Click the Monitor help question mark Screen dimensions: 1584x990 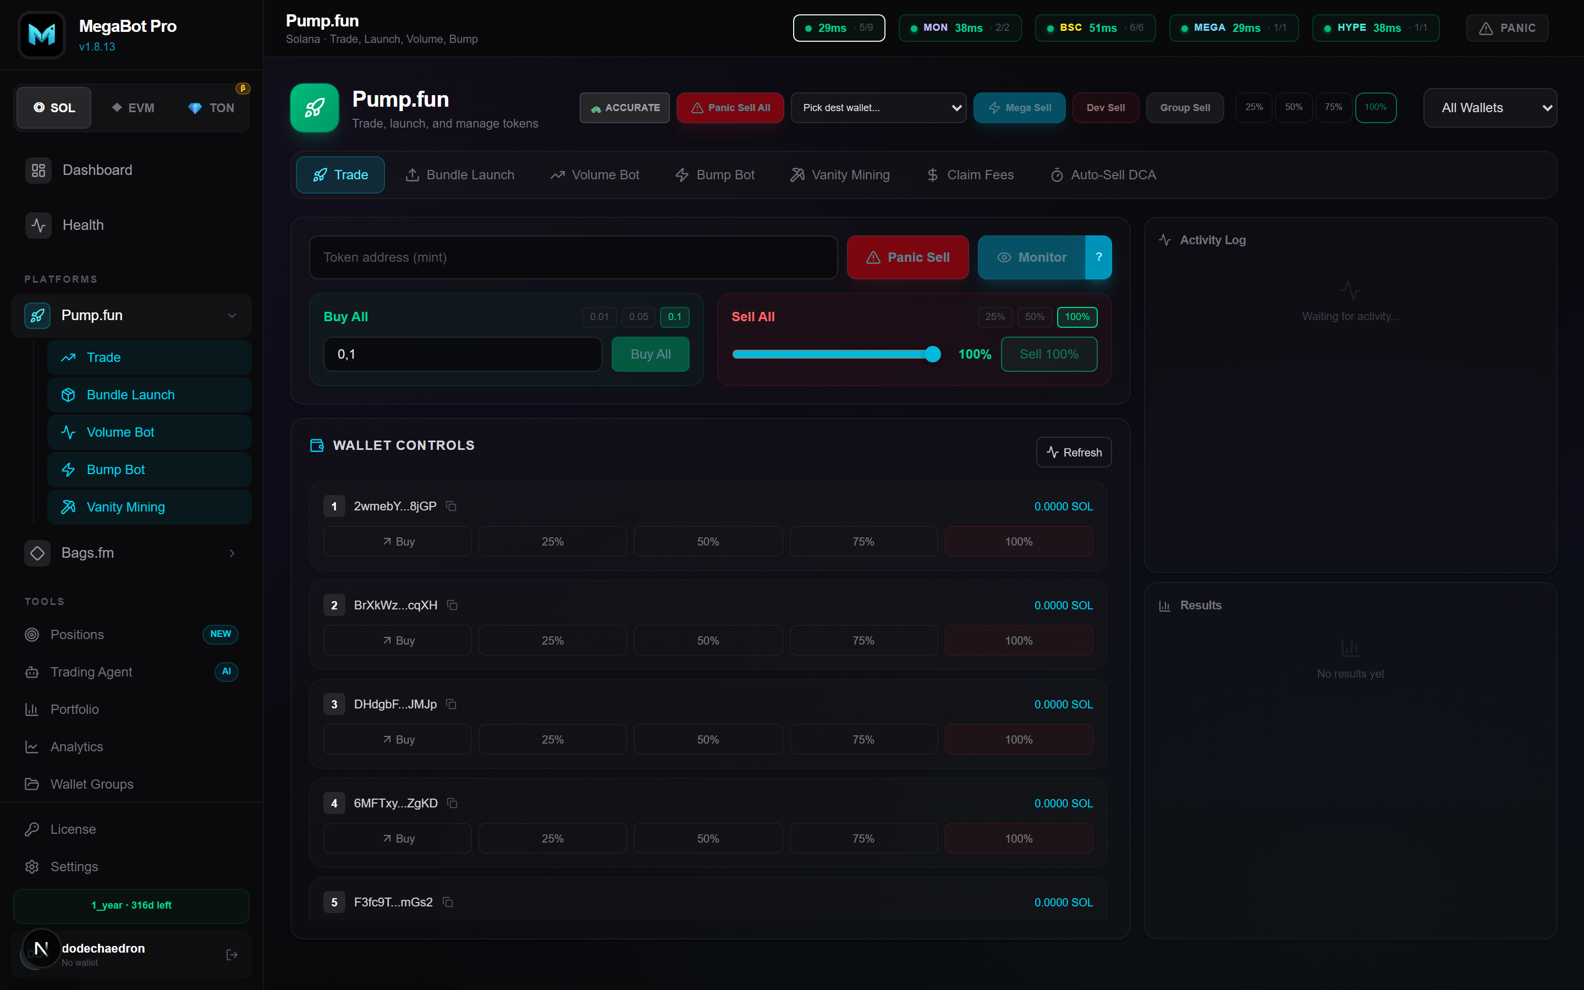[1099, 257]
